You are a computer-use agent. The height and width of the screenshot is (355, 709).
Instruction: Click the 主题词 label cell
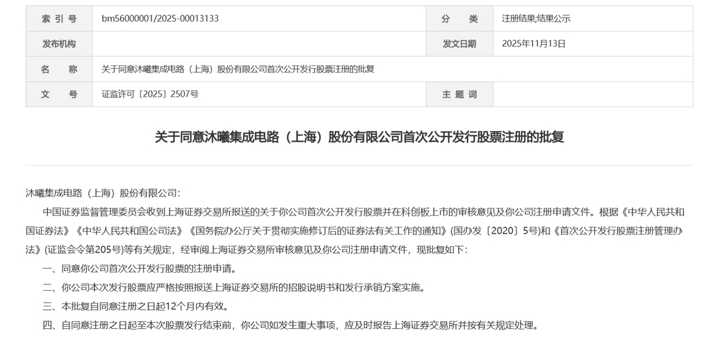pos(459,94)
